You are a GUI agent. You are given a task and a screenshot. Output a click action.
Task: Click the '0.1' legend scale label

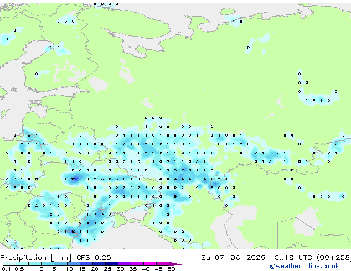6,269
